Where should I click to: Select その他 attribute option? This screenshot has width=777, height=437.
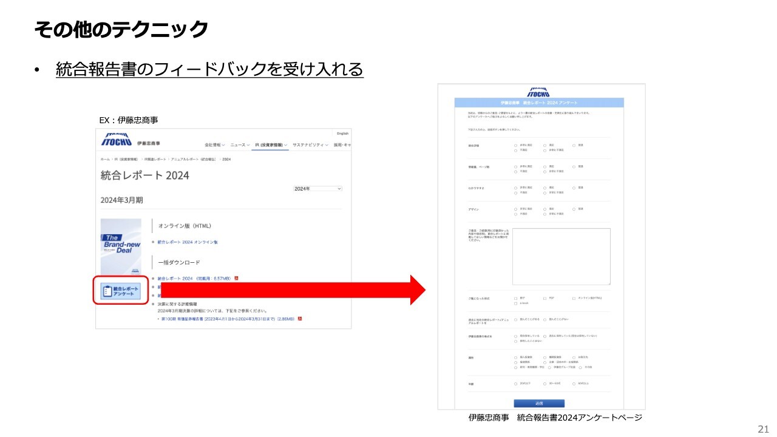point(580,367)
